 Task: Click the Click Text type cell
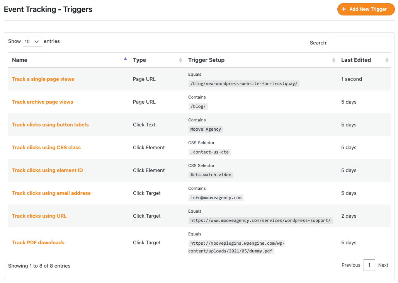[x=144, y=125]
